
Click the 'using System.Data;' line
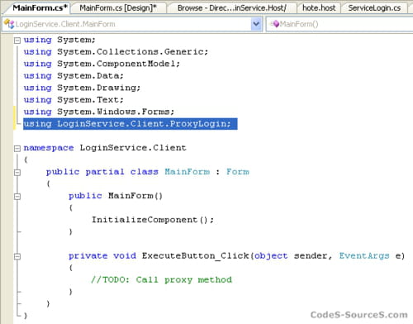(74, 76)
